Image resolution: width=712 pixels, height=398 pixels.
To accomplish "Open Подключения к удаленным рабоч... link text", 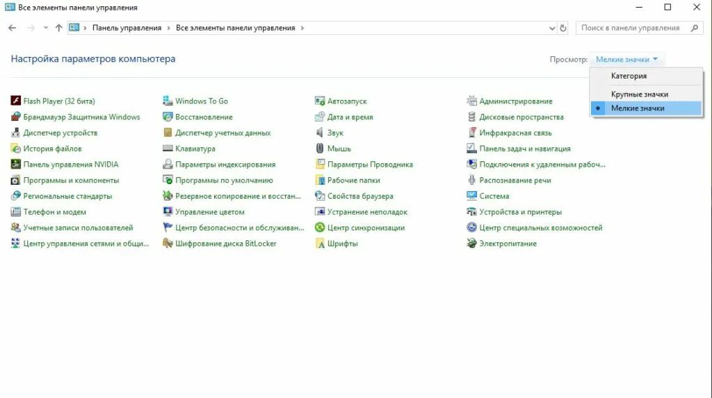I will coord(542,165).
